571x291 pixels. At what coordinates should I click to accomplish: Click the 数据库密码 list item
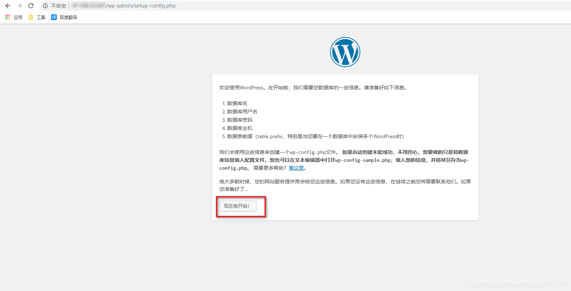click(x=240, y=120)
